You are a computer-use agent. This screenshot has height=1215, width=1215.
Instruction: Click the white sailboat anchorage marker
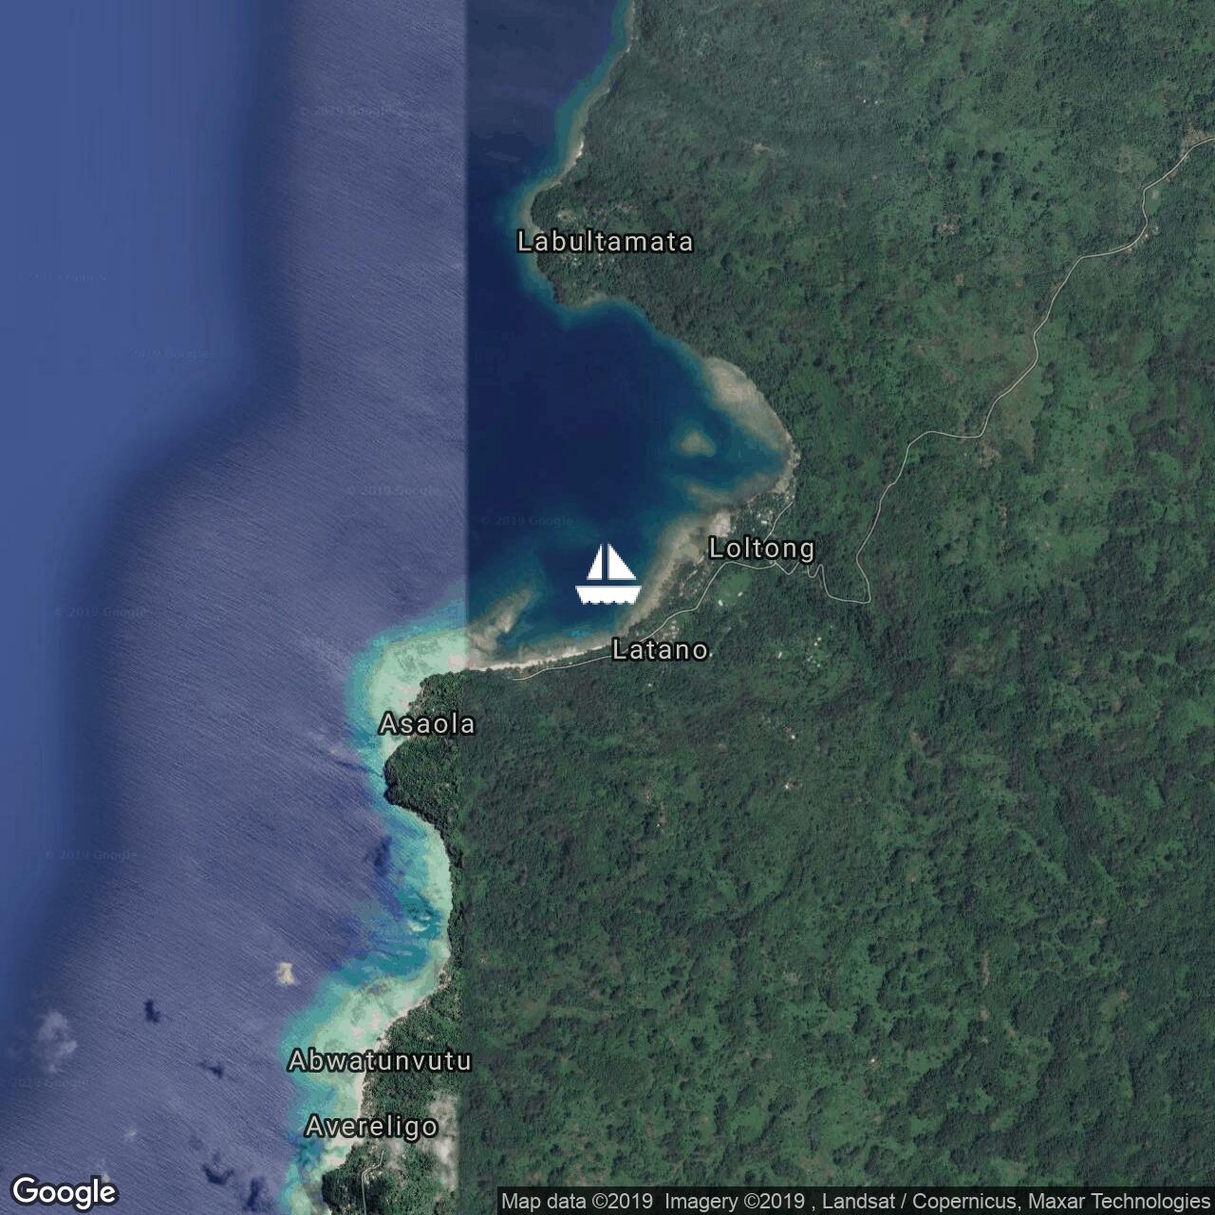pyautogui.click(x=607, y=574)
